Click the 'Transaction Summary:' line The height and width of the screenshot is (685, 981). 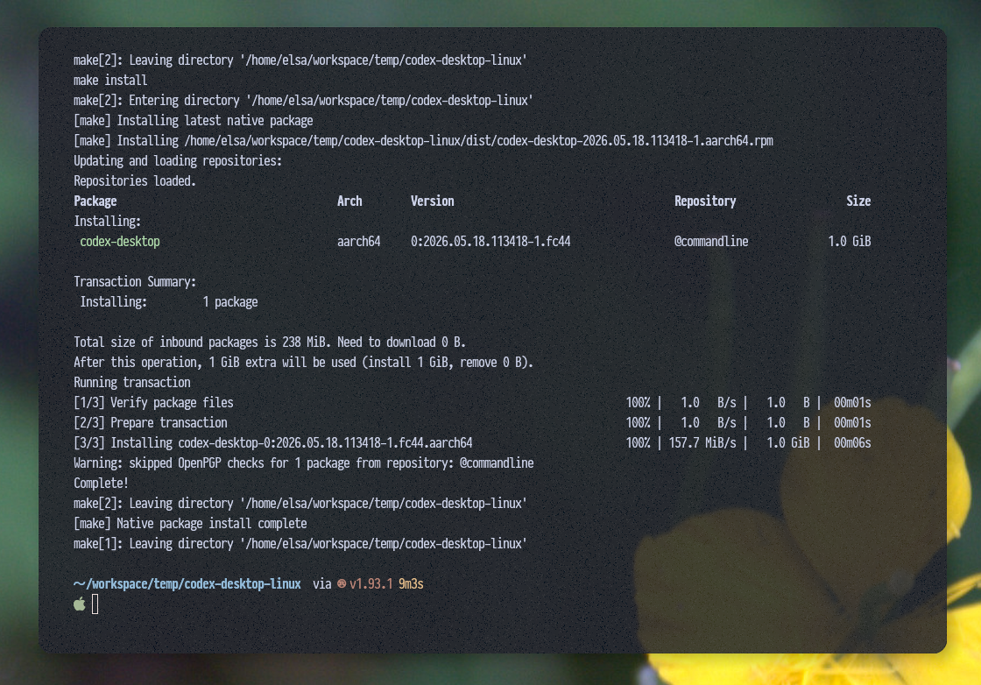point(135,282)
